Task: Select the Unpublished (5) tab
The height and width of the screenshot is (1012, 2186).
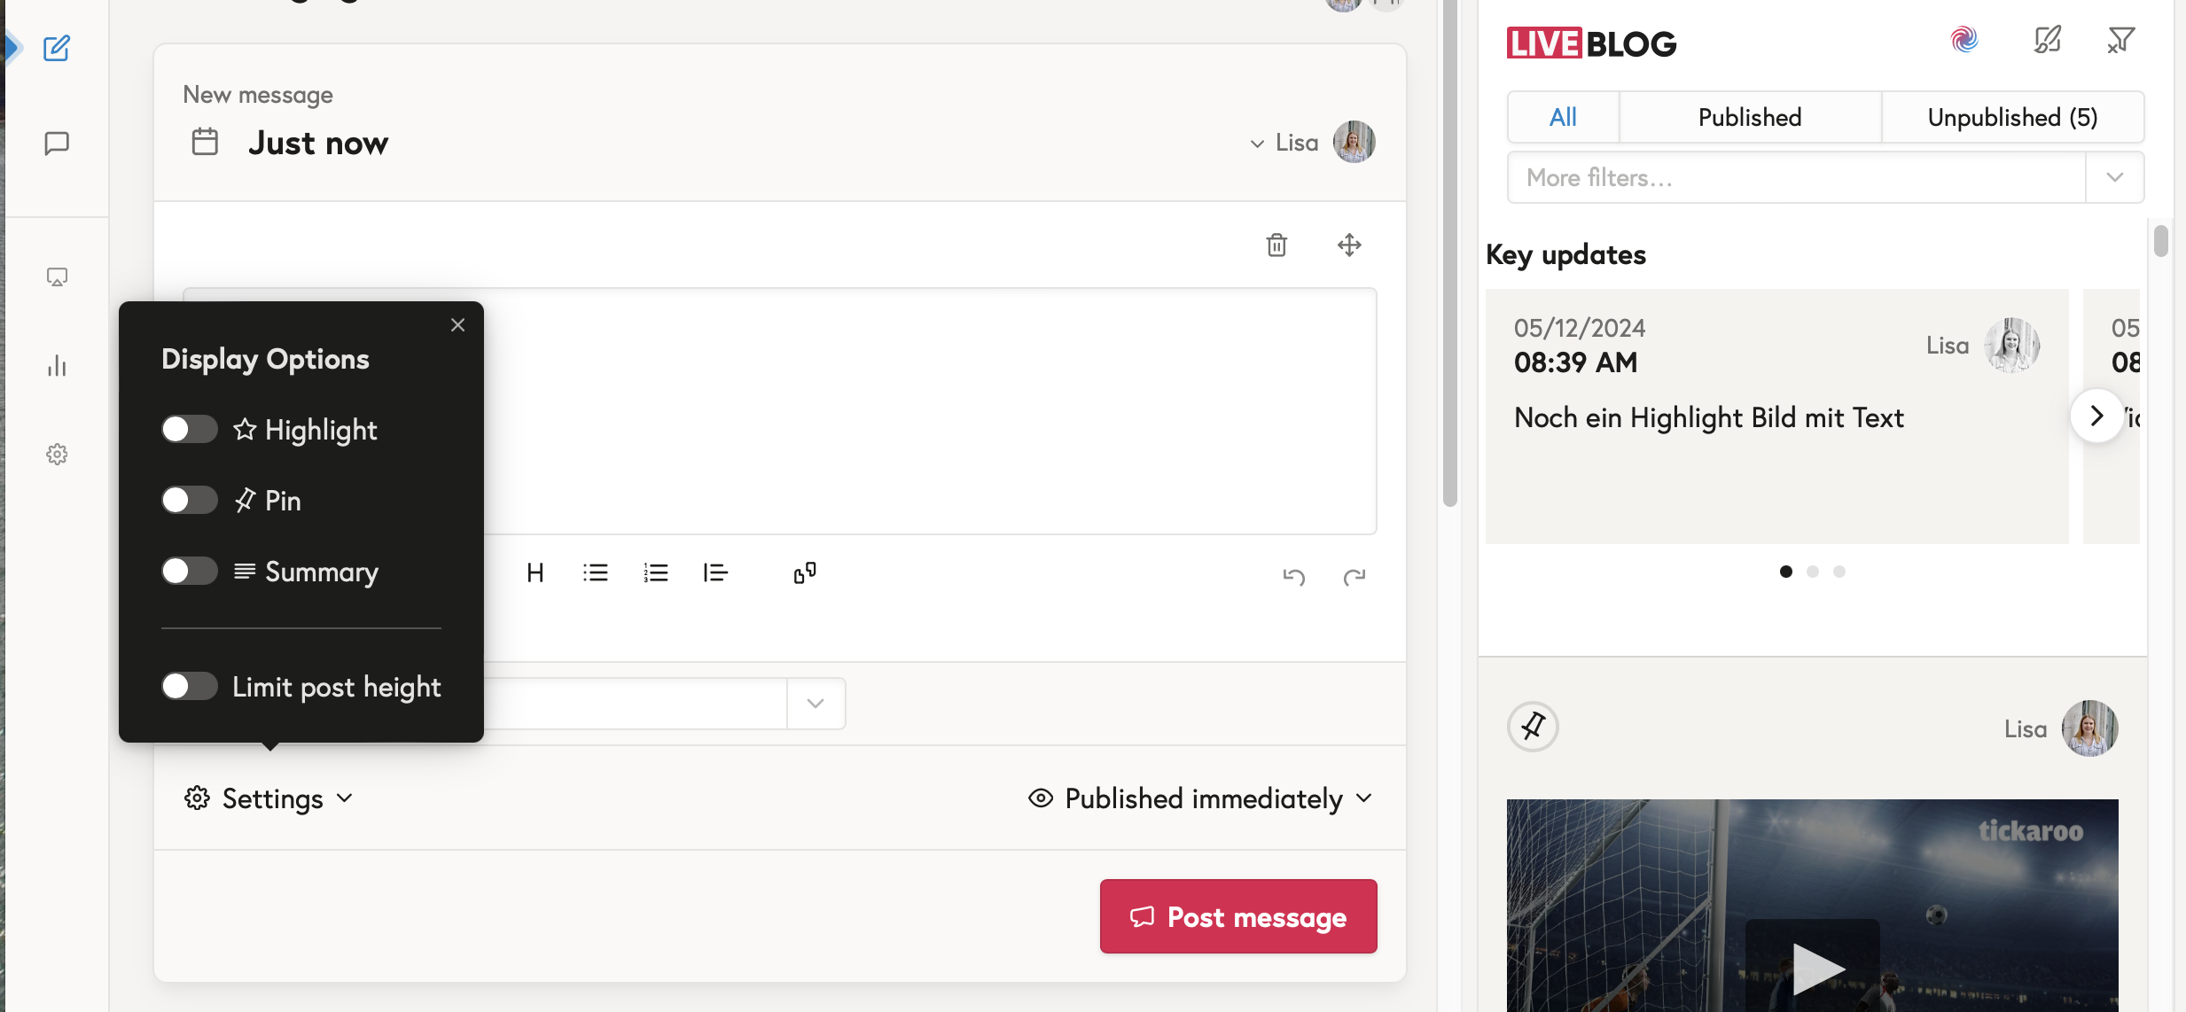Action: 2012,117
